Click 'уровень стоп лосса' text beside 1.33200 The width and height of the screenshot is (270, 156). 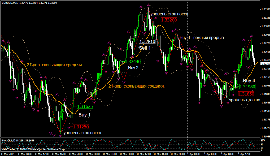click(169, 14)
